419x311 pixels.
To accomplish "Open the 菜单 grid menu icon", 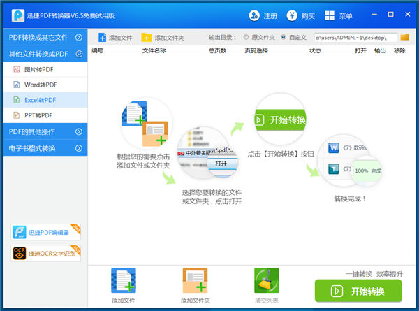I will (330, 15).
